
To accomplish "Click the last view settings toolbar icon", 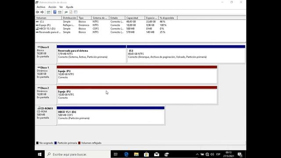I will coord(76,12).
